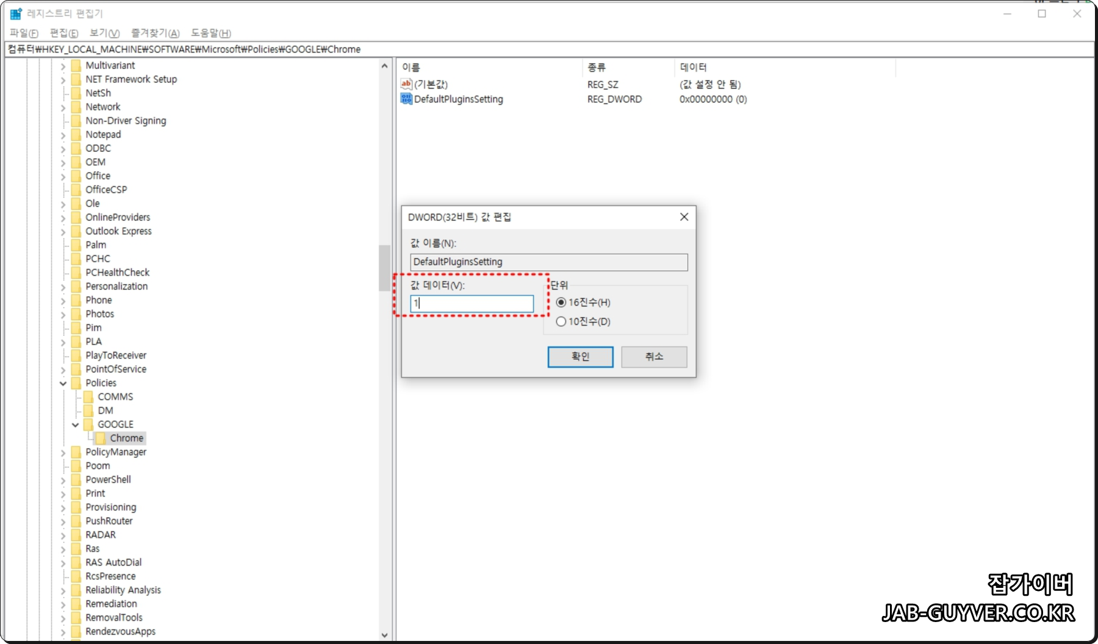Click the Notepad folder icon
This screenshot has height=644, width=1098.
pyautogui.click(x=76, y=134)
